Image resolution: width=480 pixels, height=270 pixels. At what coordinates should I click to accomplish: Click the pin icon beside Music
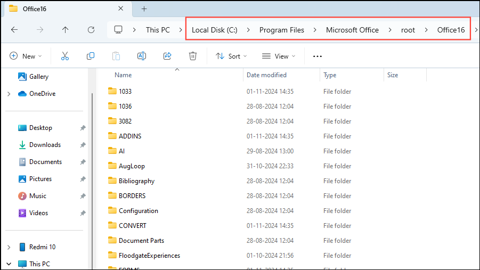pyautogui.click(x=83, y=196)
